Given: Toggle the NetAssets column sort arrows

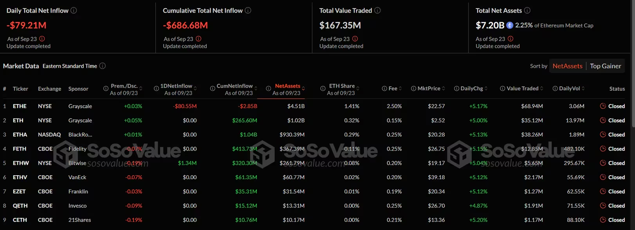Looking at the screenshot, I should (x=303, y=89).
